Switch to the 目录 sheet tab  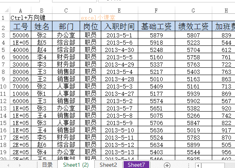click(47, 165)
